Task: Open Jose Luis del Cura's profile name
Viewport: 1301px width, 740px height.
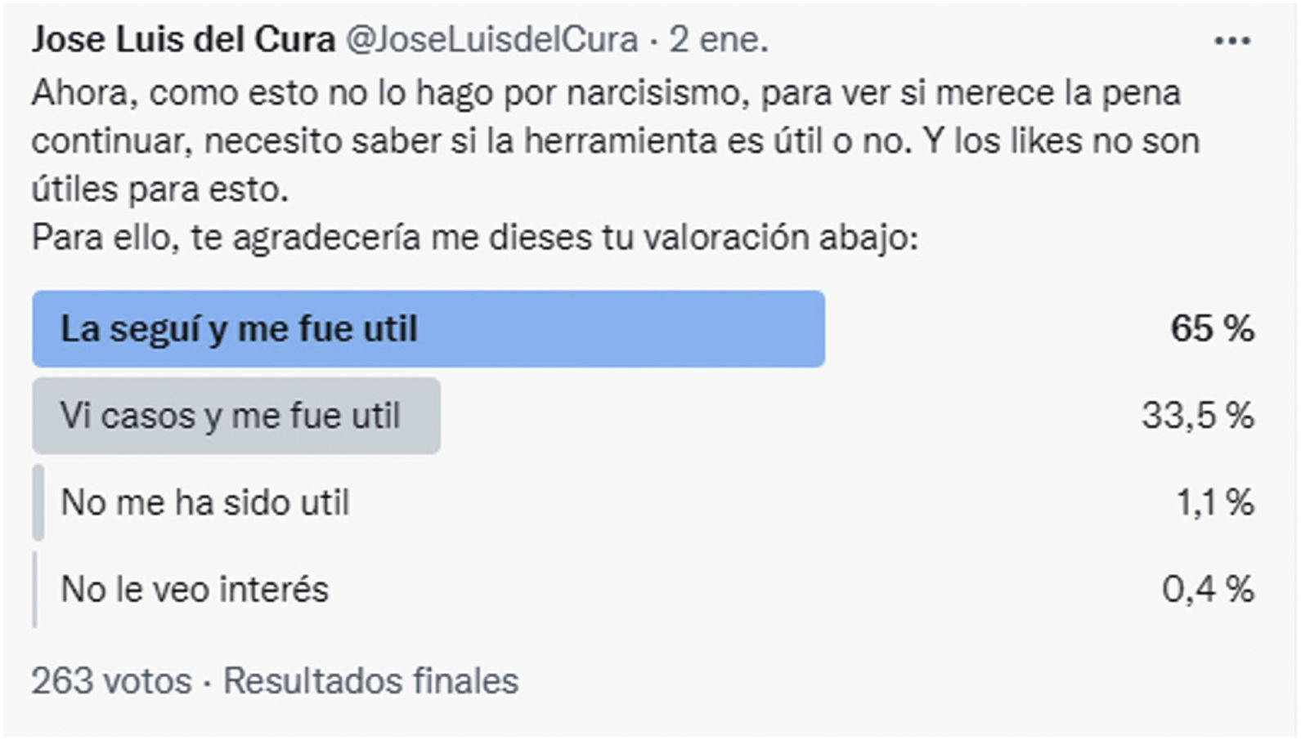Action: tap(183, 39)
